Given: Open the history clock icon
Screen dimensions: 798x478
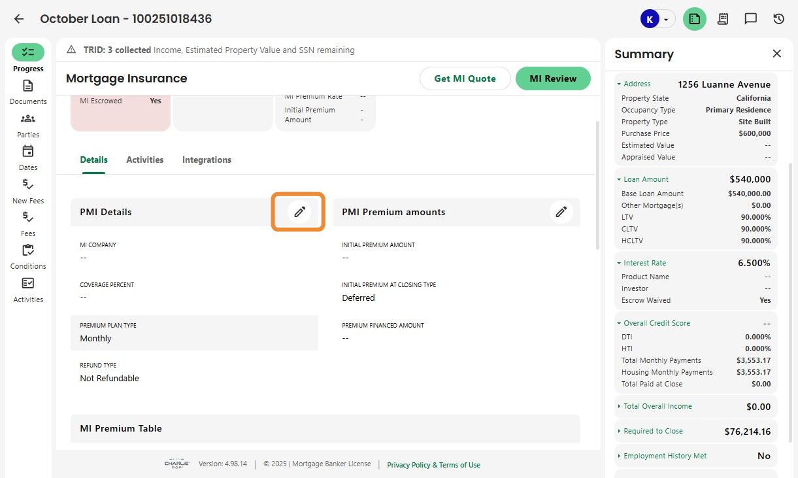Looking at the screenshot, I should [x=778, y=19].
